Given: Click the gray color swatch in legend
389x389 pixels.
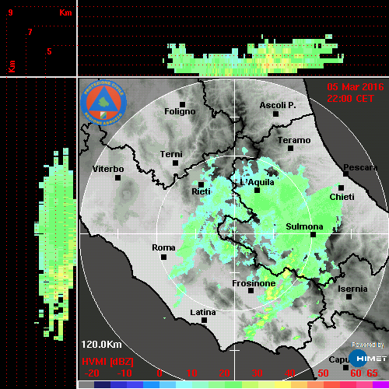Looking at the screenshot, I should (86, 384).
